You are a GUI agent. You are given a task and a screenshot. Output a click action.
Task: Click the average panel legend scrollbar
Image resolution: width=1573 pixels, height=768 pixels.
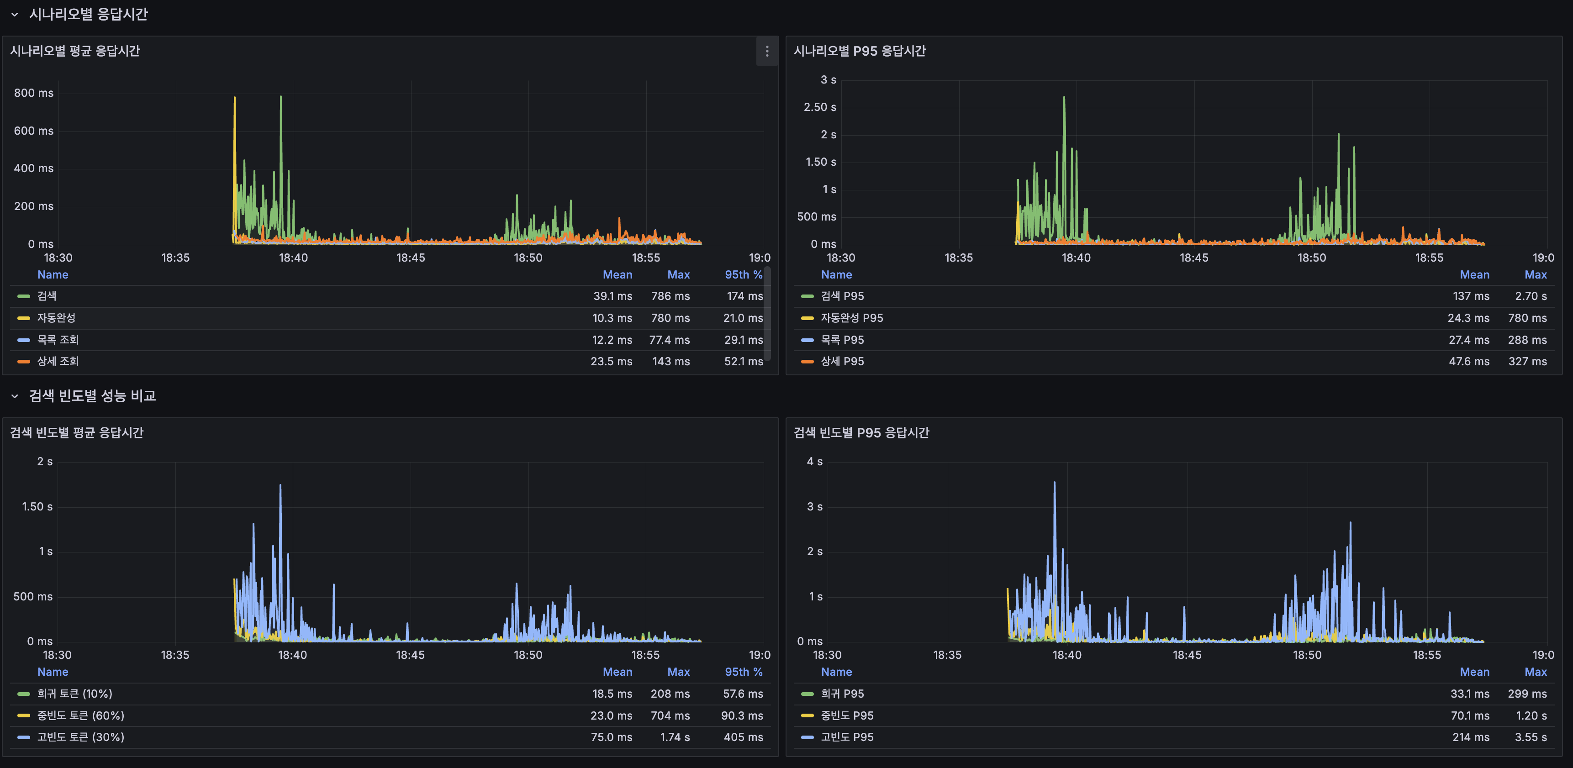pyautogui.click(x=768, y=315)
